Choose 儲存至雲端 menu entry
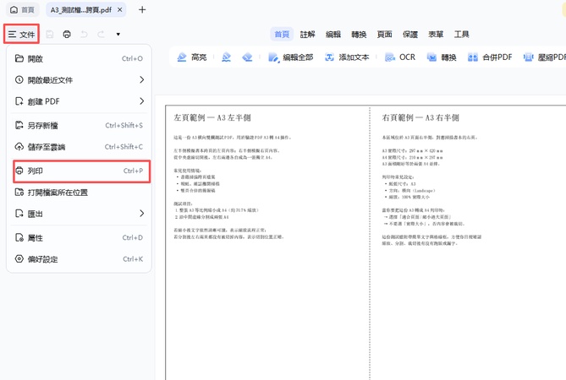 pos(79,147)
